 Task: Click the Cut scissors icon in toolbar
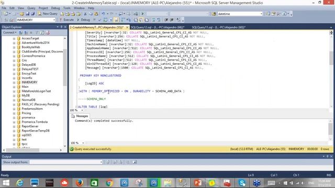(85, 14)
